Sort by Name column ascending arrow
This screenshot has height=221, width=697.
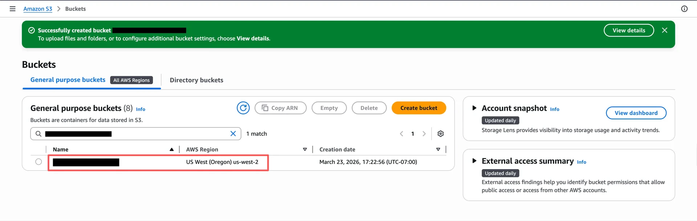point(172,150)
